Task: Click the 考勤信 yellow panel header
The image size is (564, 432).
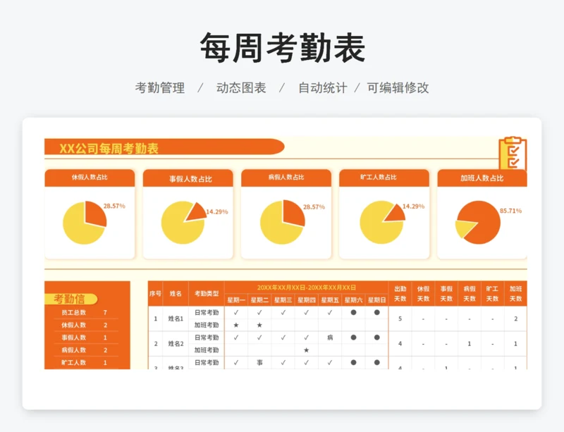Action: point(71,299)
